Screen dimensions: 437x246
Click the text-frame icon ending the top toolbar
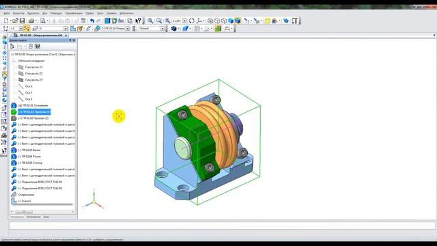[295, 20]
